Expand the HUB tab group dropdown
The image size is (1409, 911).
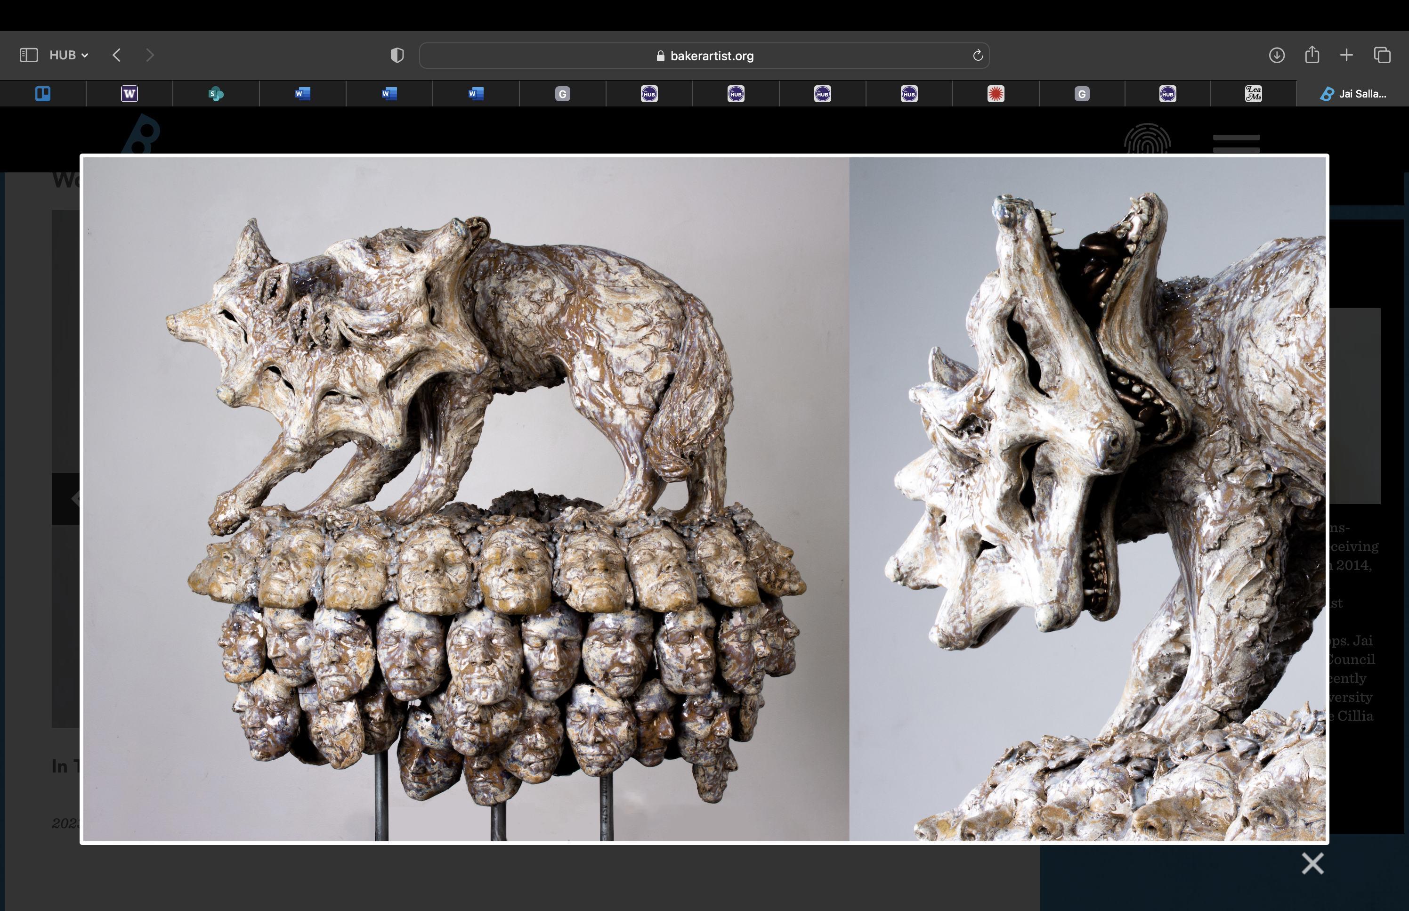[69, 55]
